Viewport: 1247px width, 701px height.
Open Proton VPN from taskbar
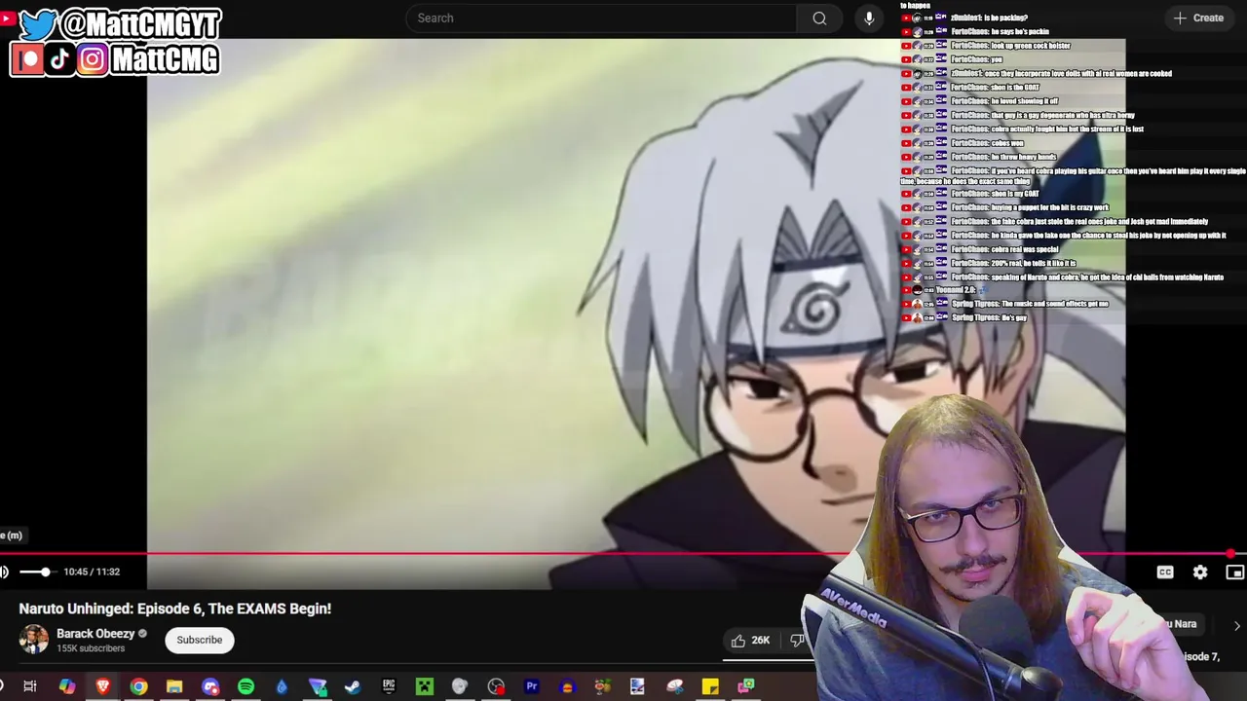point(318,686)
